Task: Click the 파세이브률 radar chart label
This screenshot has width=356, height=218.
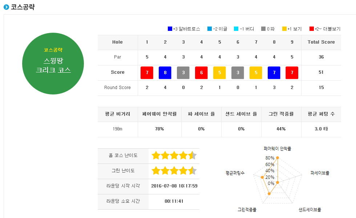Action: (320, 173)
